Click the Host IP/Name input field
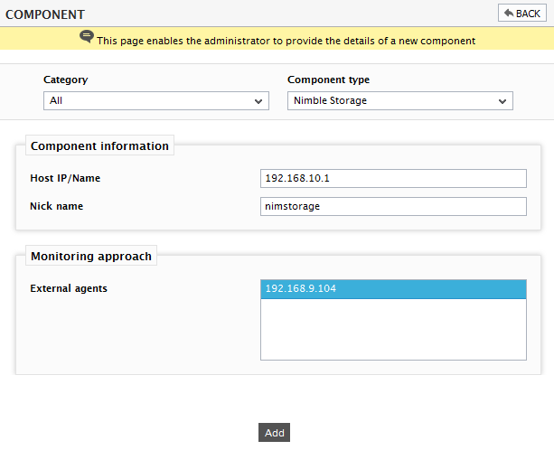The image size is (554, 469). pos(393,178)
